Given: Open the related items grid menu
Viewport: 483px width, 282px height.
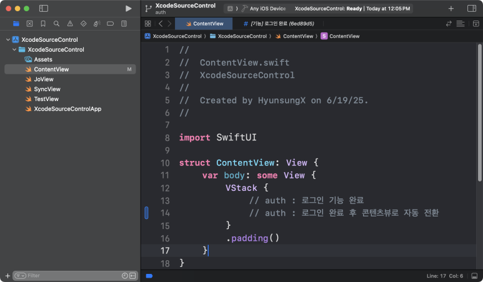Looking at the screenshot, I should tap(148, 24).
